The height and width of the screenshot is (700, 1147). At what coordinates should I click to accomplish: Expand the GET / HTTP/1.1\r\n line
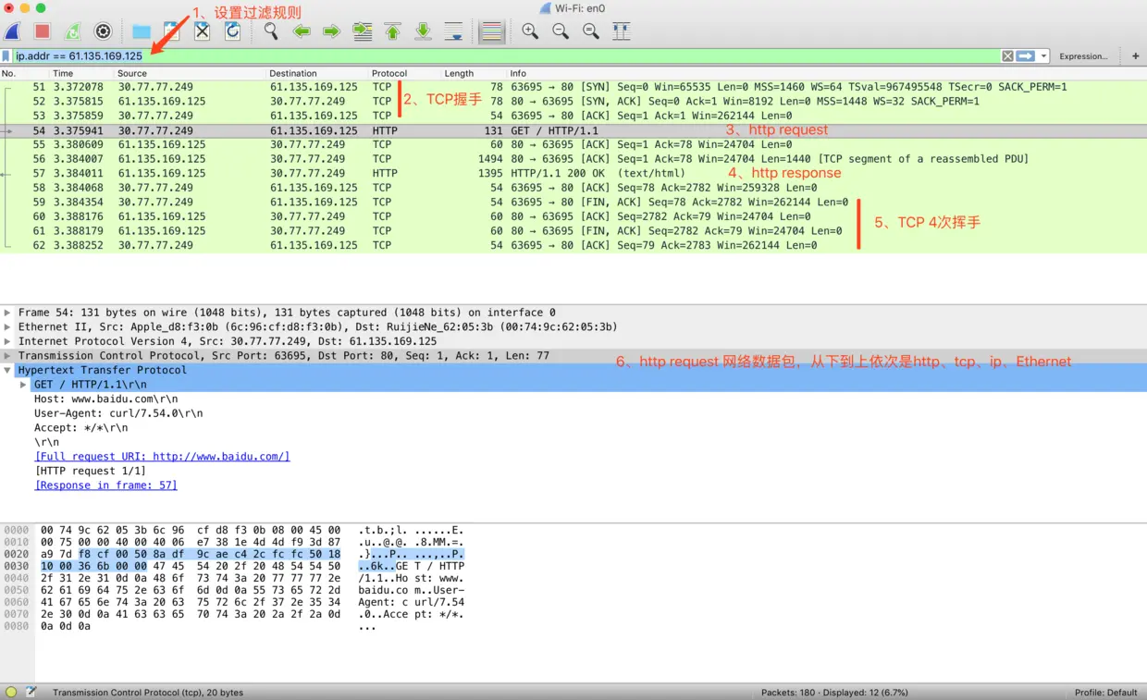point(24,385)
